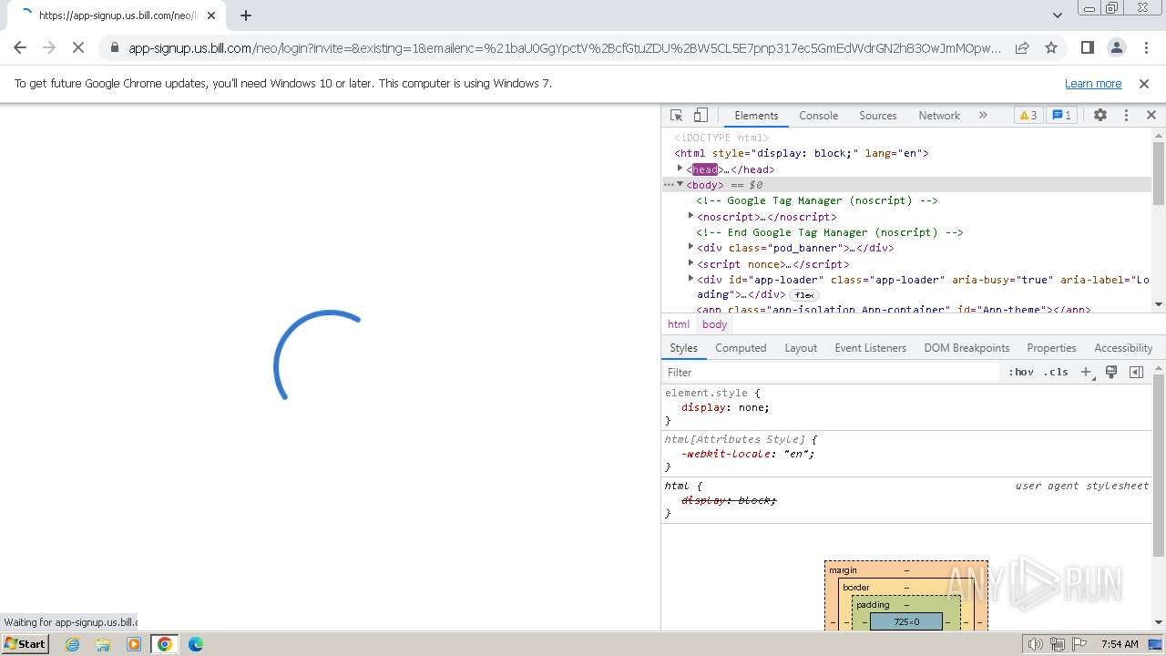Viewport: 1166px width, 656px height.
Task: Click the -webkit-locale property
Action: click(x=747, y=454)
